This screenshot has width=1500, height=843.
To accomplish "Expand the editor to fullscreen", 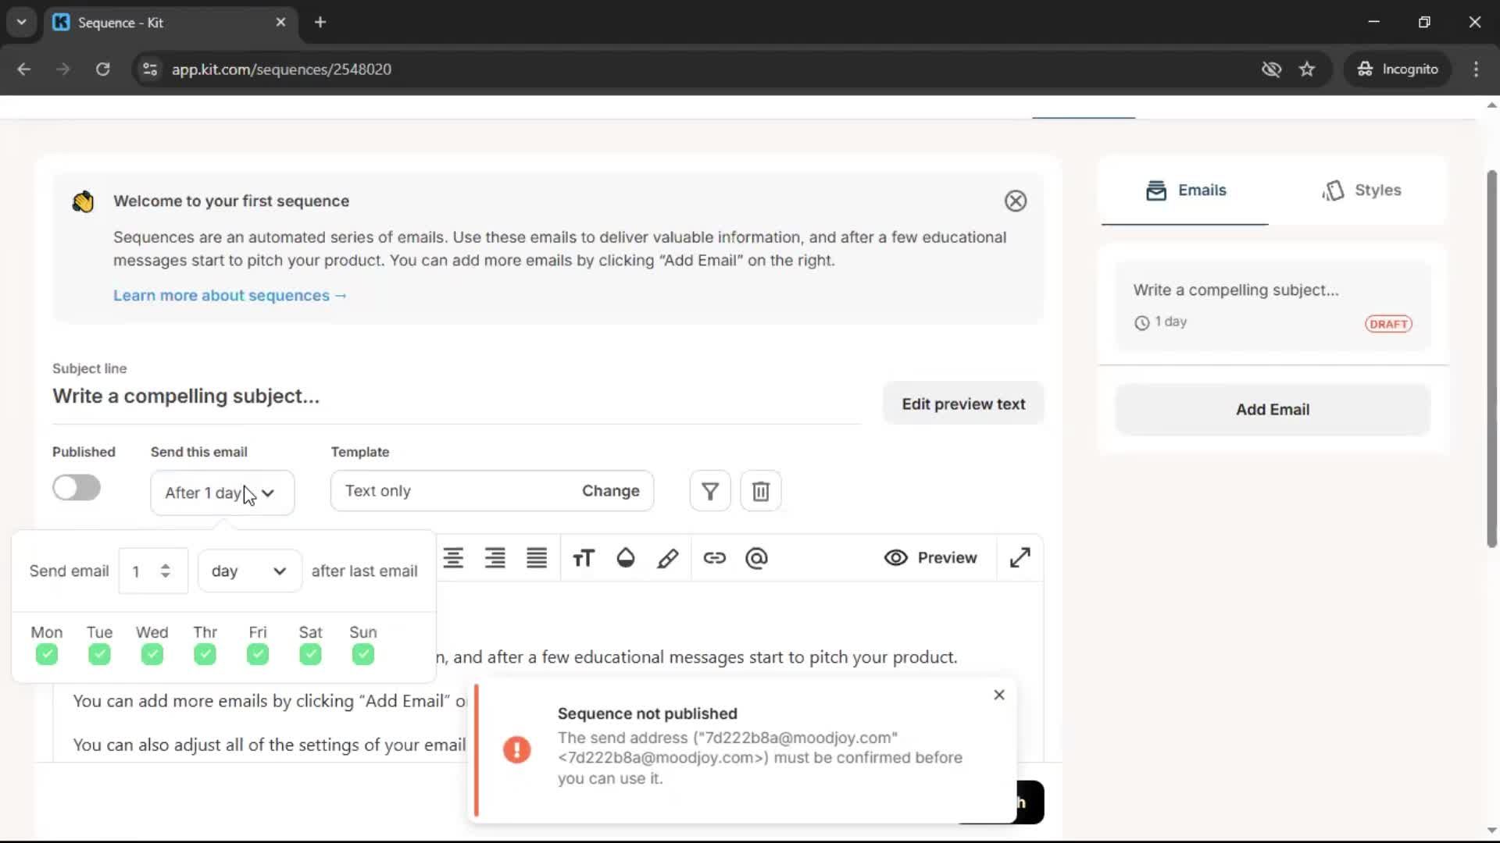I will (x=1020, y=557).
